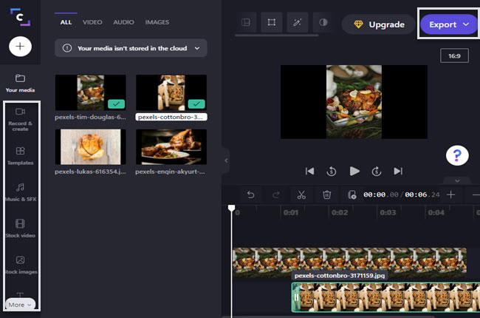The width and height of the screenshot is (480, 318).
Task: Click the video preview canvas
Action: point(354,102)
